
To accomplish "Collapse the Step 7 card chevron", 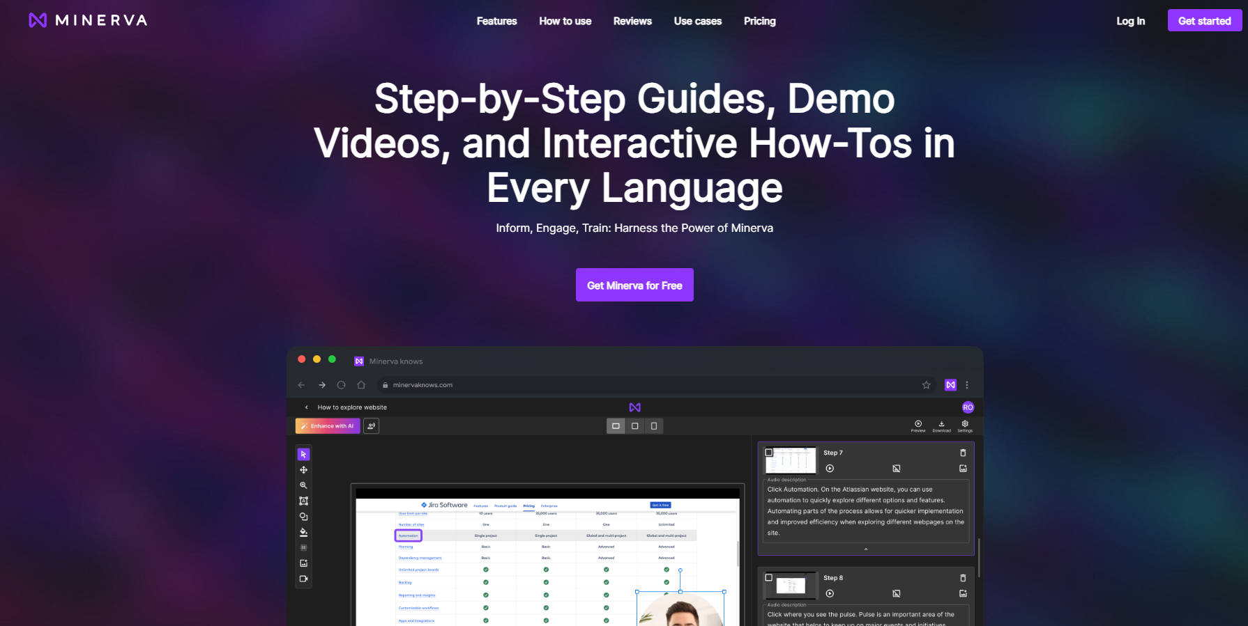I will [866, 549].
